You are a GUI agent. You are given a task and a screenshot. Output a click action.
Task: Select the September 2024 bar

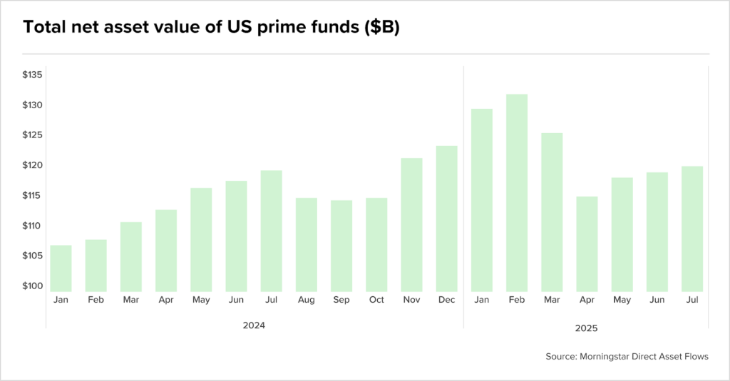click(x=341, y=246)
